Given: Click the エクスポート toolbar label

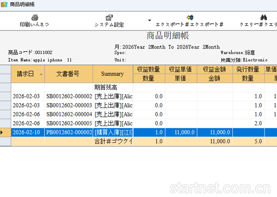Looking at the screenshot, I should (x=189, y=25).
